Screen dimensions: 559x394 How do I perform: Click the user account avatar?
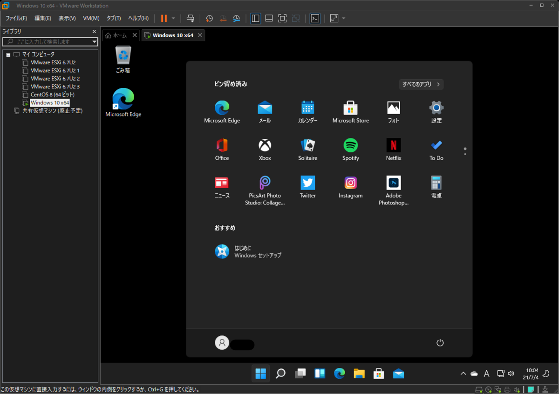222,343
